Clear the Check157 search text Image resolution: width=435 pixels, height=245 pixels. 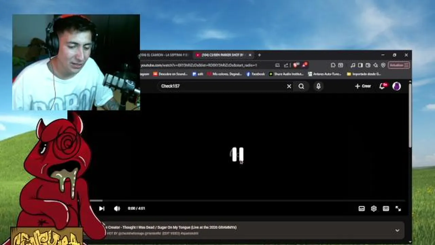[289, 86]
